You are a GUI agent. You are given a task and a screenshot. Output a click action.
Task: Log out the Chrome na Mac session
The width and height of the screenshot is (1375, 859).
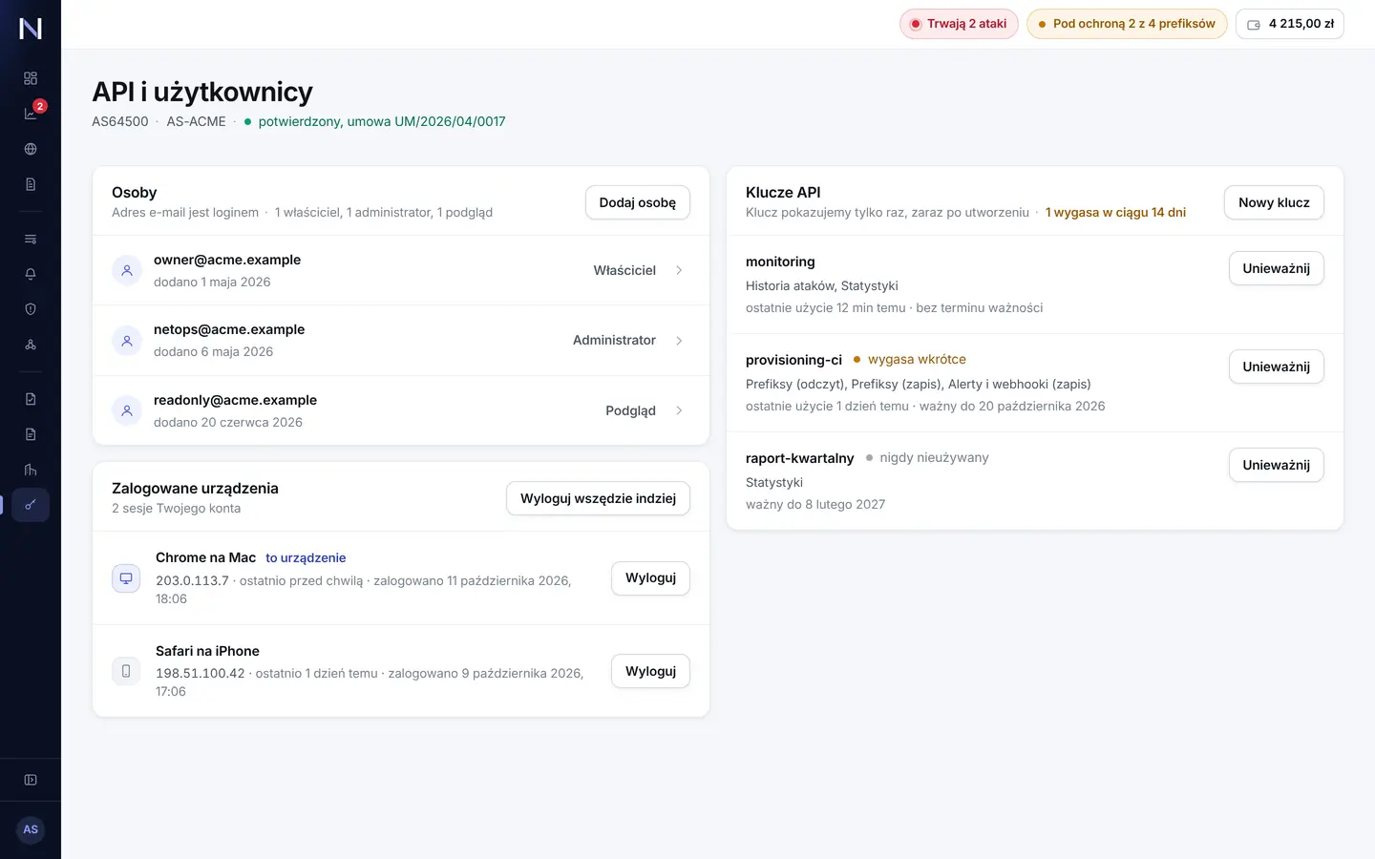tap(650, 578)
